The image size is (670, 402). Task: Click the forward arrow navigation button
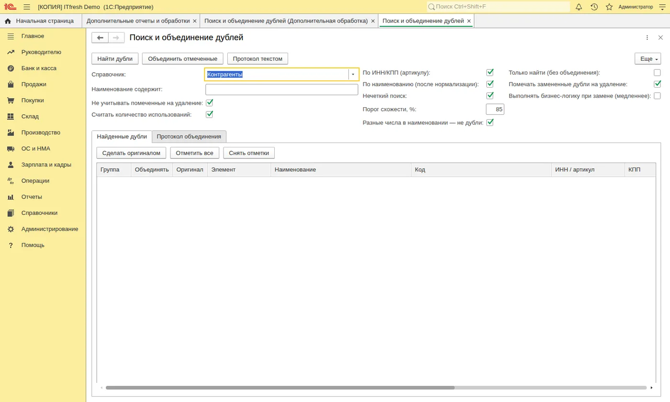[x=116, y=38]
